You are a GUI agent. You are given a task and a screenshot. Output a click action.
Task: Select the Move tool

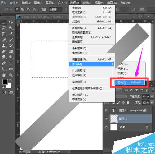(11, 22)
